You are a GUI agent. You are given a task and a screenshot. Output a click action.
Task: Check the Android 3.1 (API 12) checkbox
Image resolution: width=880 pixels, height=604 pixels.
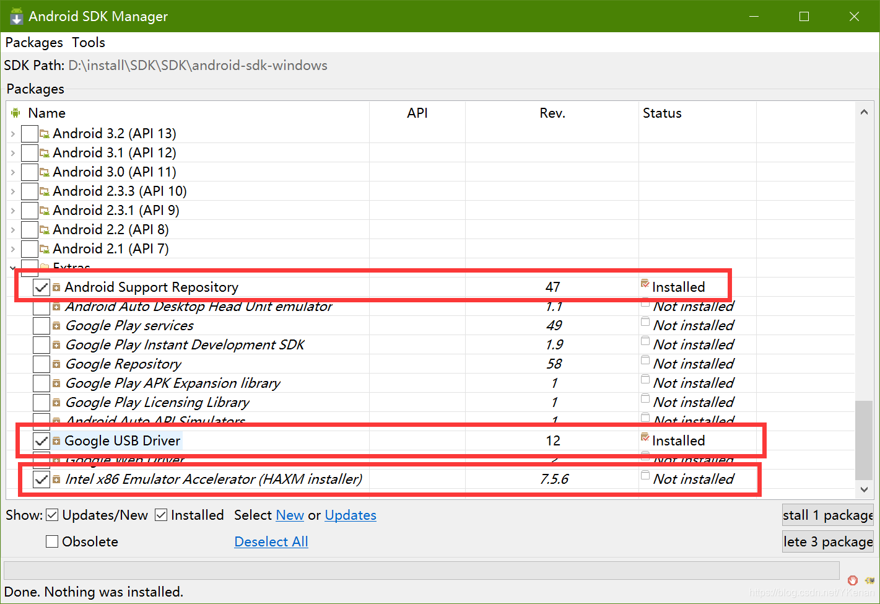coord(30,153)
